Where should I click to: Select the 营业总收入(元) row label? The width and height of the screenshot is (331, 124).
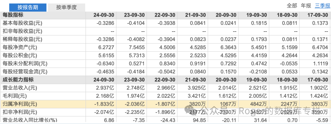pos(20,88)
